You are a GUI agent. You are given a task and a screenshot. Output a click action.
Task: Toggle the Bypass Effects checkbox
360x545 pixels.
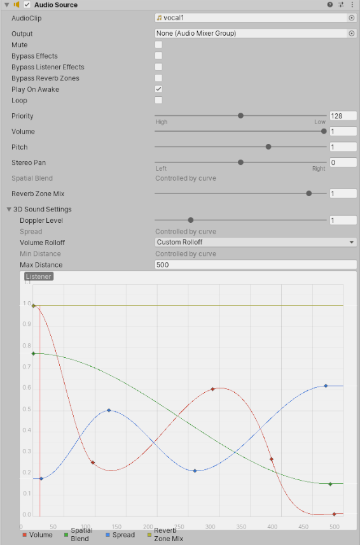point(158,55)
